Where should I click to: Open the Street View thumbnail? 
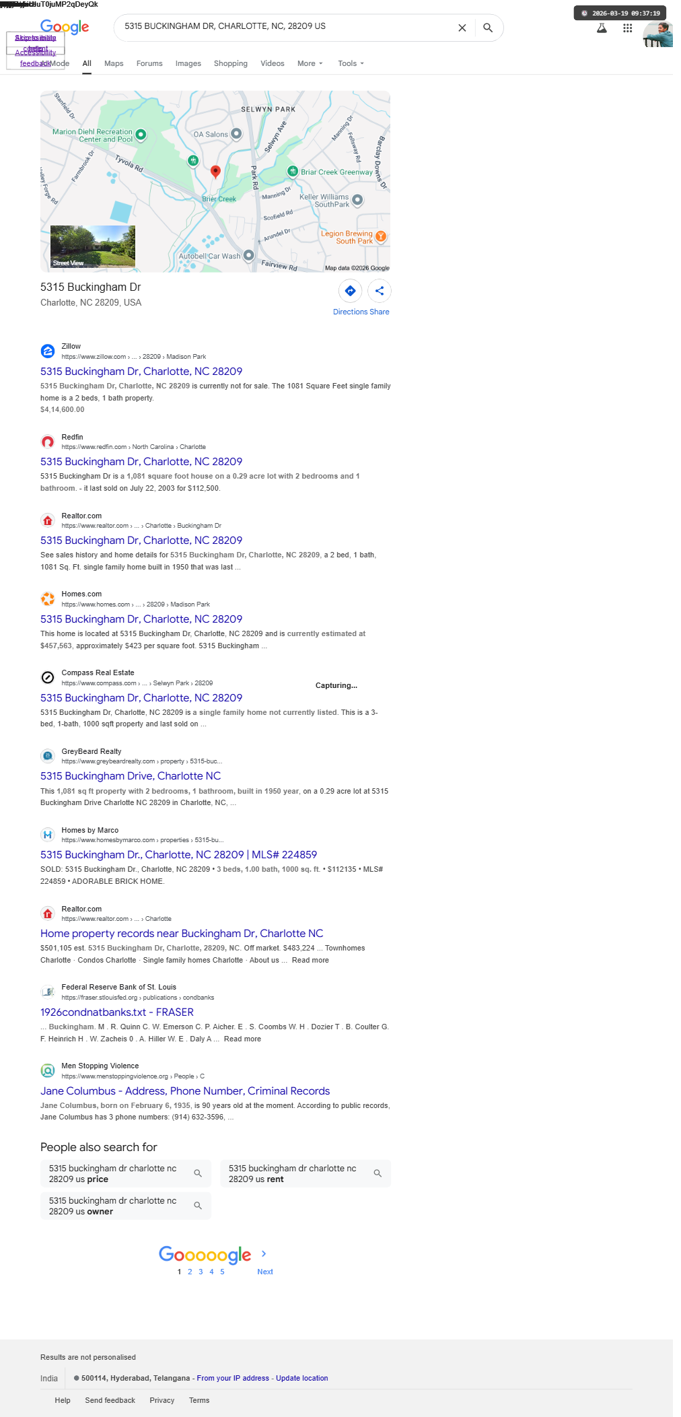(x=93, y=246)
